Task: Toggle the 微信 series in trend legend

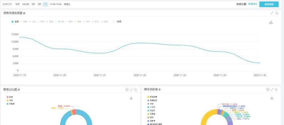Action: (x=50, y=22)
